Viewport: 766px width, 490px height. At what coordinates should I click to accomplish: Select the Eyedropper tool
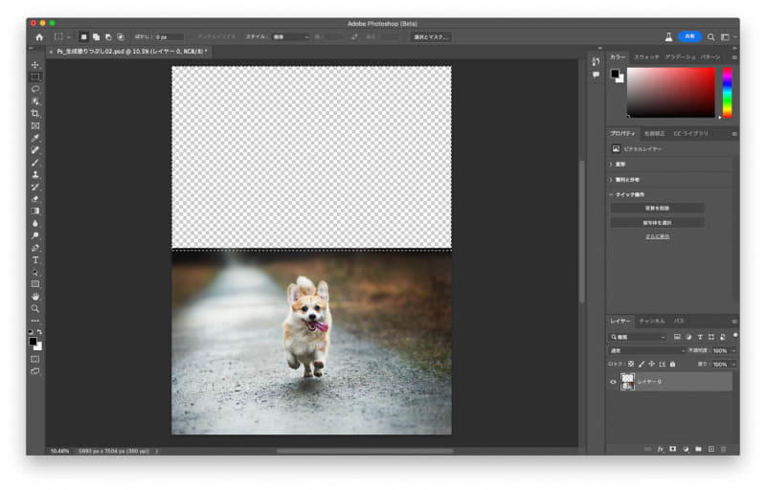coord(35,138)
